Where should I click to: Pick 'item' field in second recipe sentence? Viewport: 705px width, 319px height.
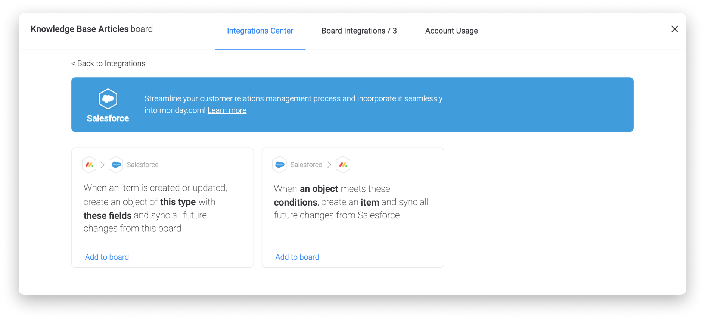coord(370,202)
